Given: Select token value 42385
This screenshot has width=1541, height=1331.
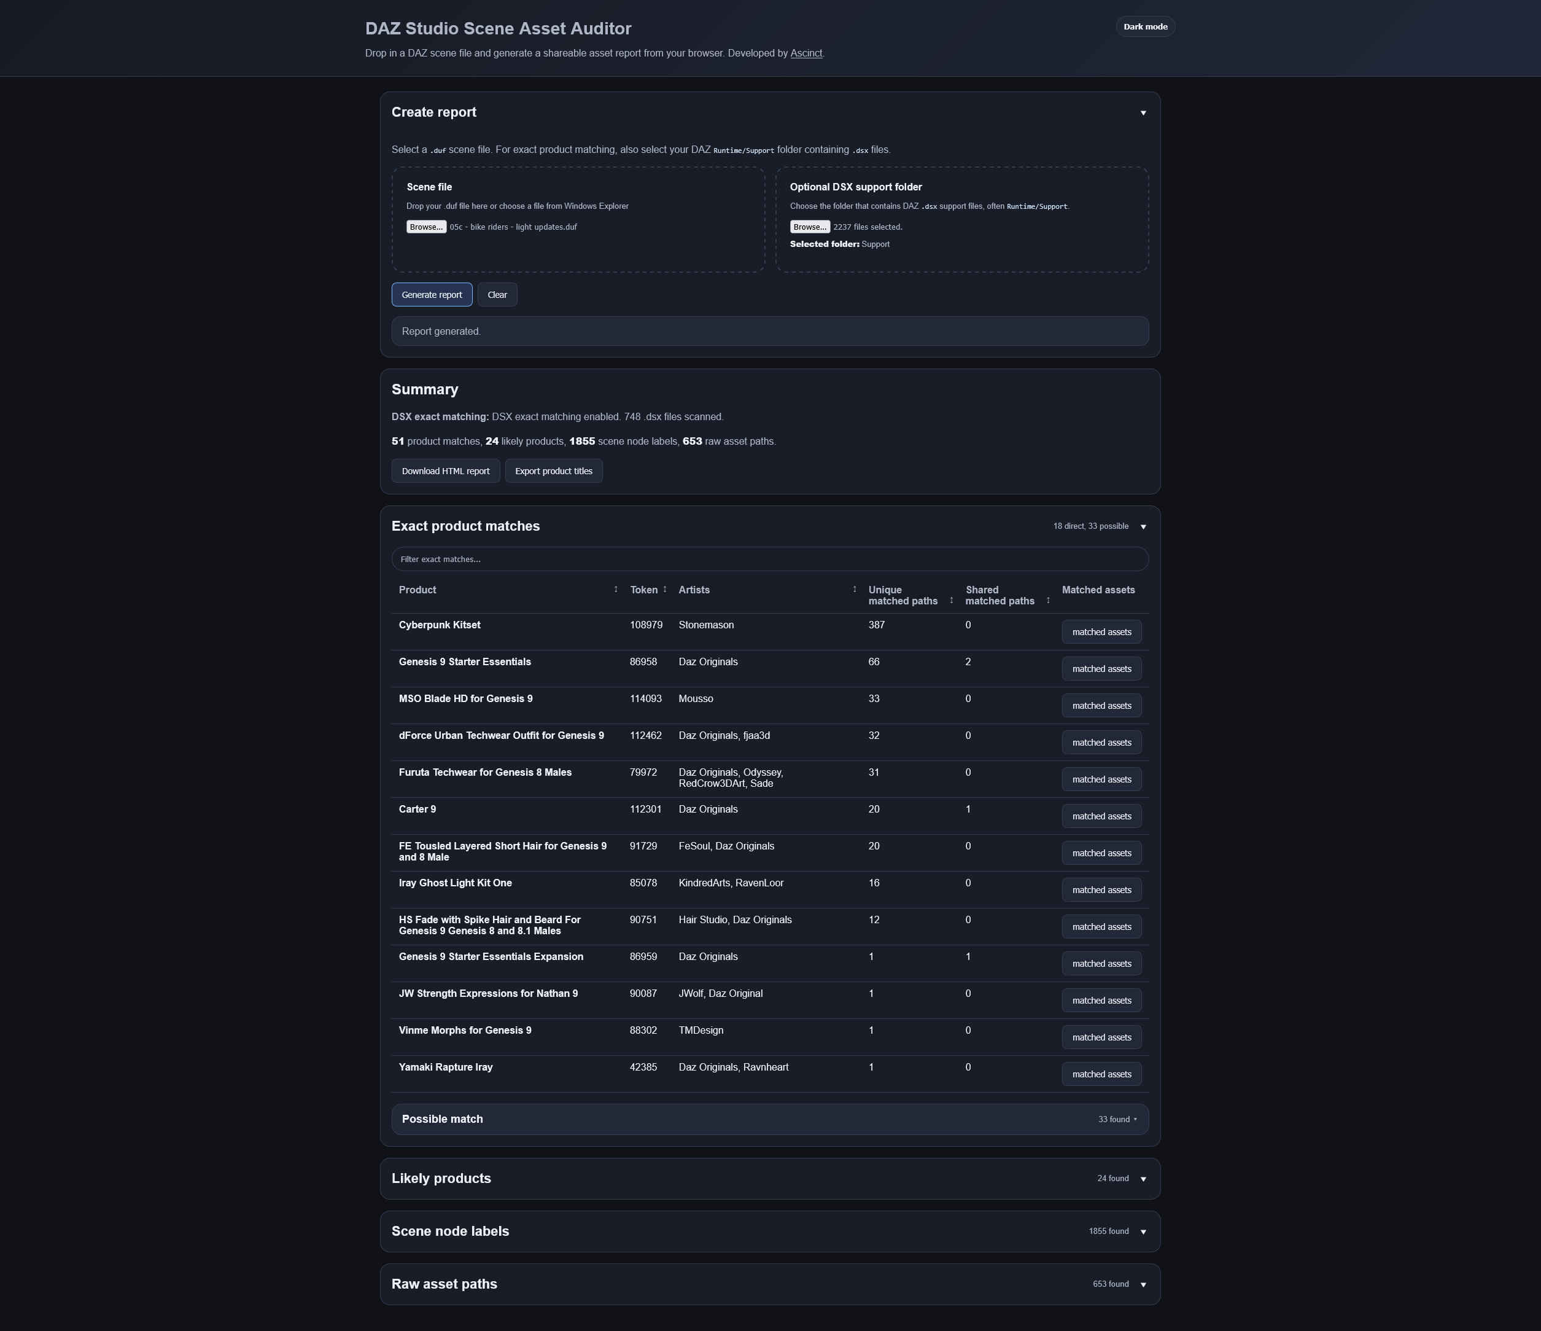Looking at the screenshot, I should click(x=643, y=1067).
